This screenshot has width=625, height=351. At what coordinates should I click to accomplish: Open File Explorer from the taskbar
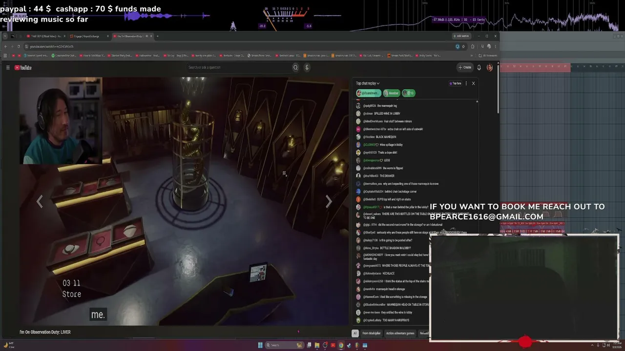317,345
